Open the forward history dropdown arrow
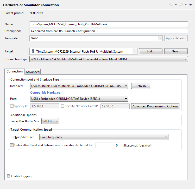The height and width of the screenshot is (189, 195). pyautogui.click(x=186, y=5)
